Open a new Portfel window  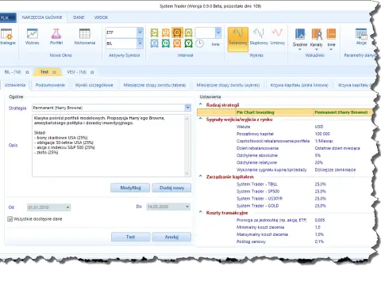(x=56, y=37)
